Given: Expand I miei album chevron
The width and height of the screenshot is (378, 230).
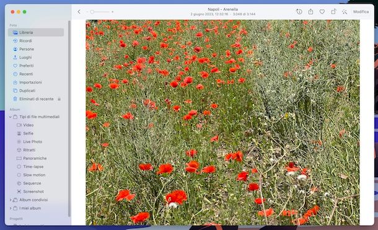Looking at the screenshot, I should [x=11, y=208].
